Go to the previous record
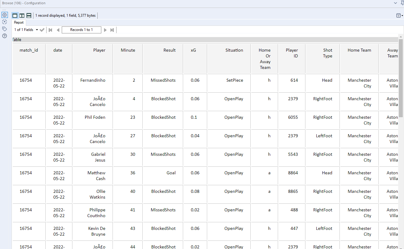404x249 pixels. (58, 30)
